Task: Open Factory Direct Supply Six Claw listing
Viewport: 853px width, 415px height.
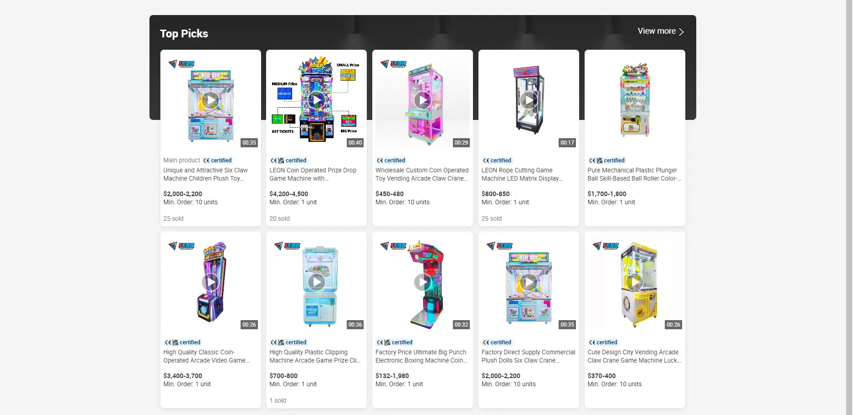Action: click(x=529, y=356)
